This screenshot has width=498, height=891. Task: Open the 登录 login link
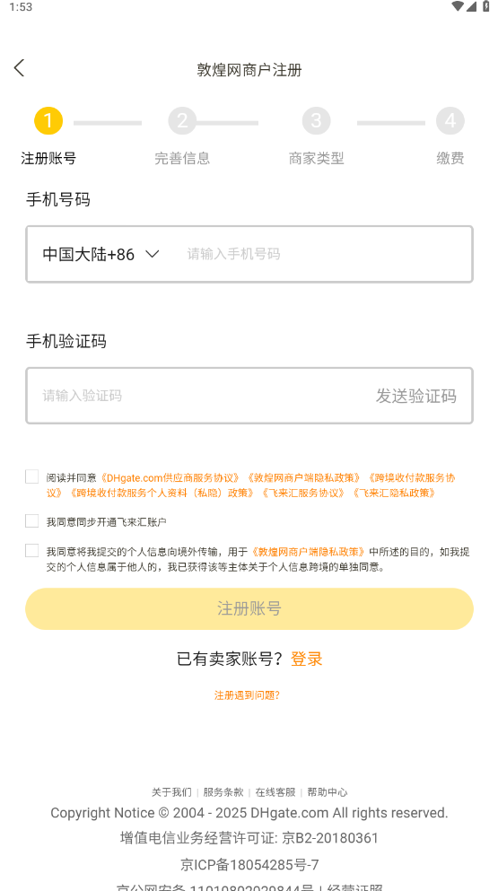306,660
